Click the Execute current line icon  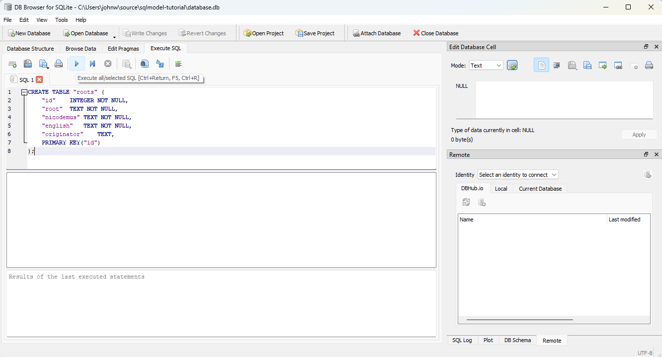tap(92, 64)
